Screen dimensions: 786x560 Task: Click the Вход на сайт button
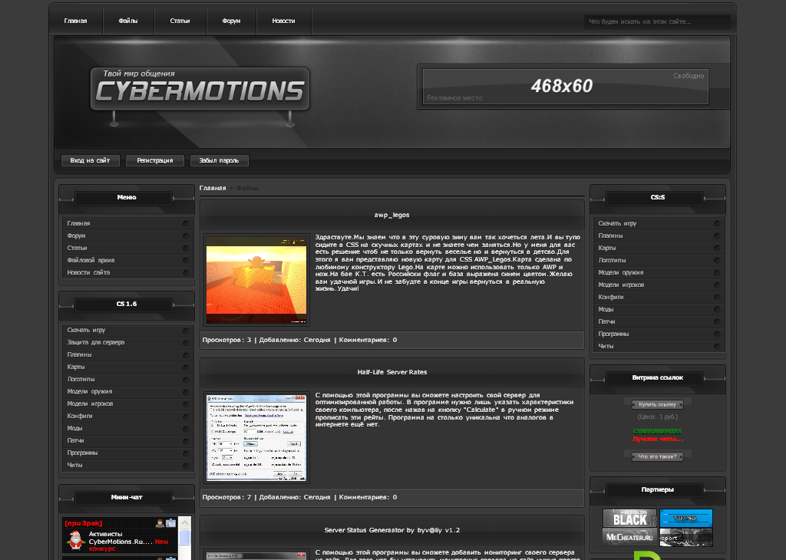tap(91, 160)
